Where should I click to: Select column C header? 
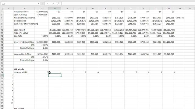pos(41,8)
